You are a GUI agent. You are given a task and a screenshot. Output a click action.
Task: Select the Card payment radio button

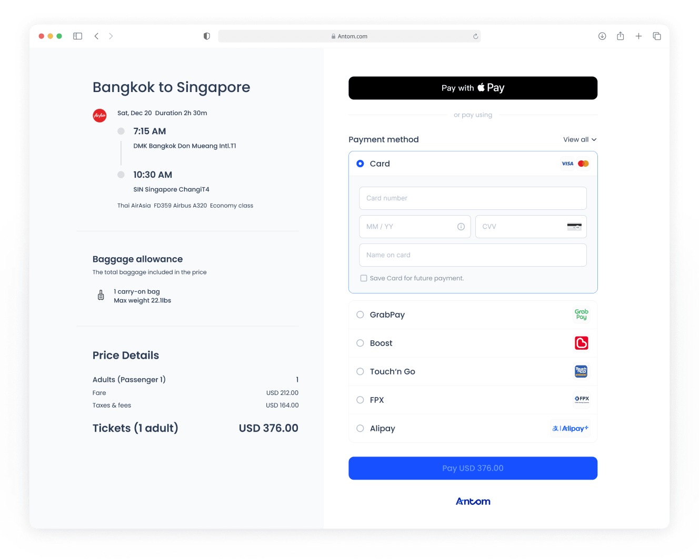click(360, 164)
